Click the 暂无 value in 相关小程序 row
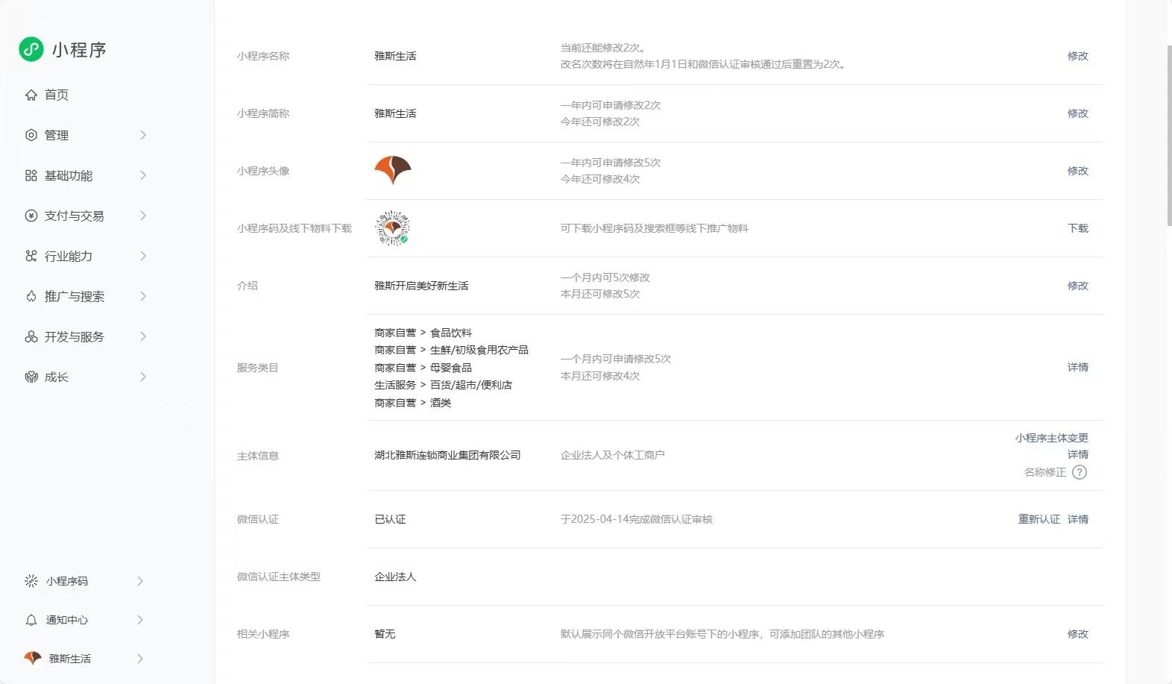 (385, 634)
